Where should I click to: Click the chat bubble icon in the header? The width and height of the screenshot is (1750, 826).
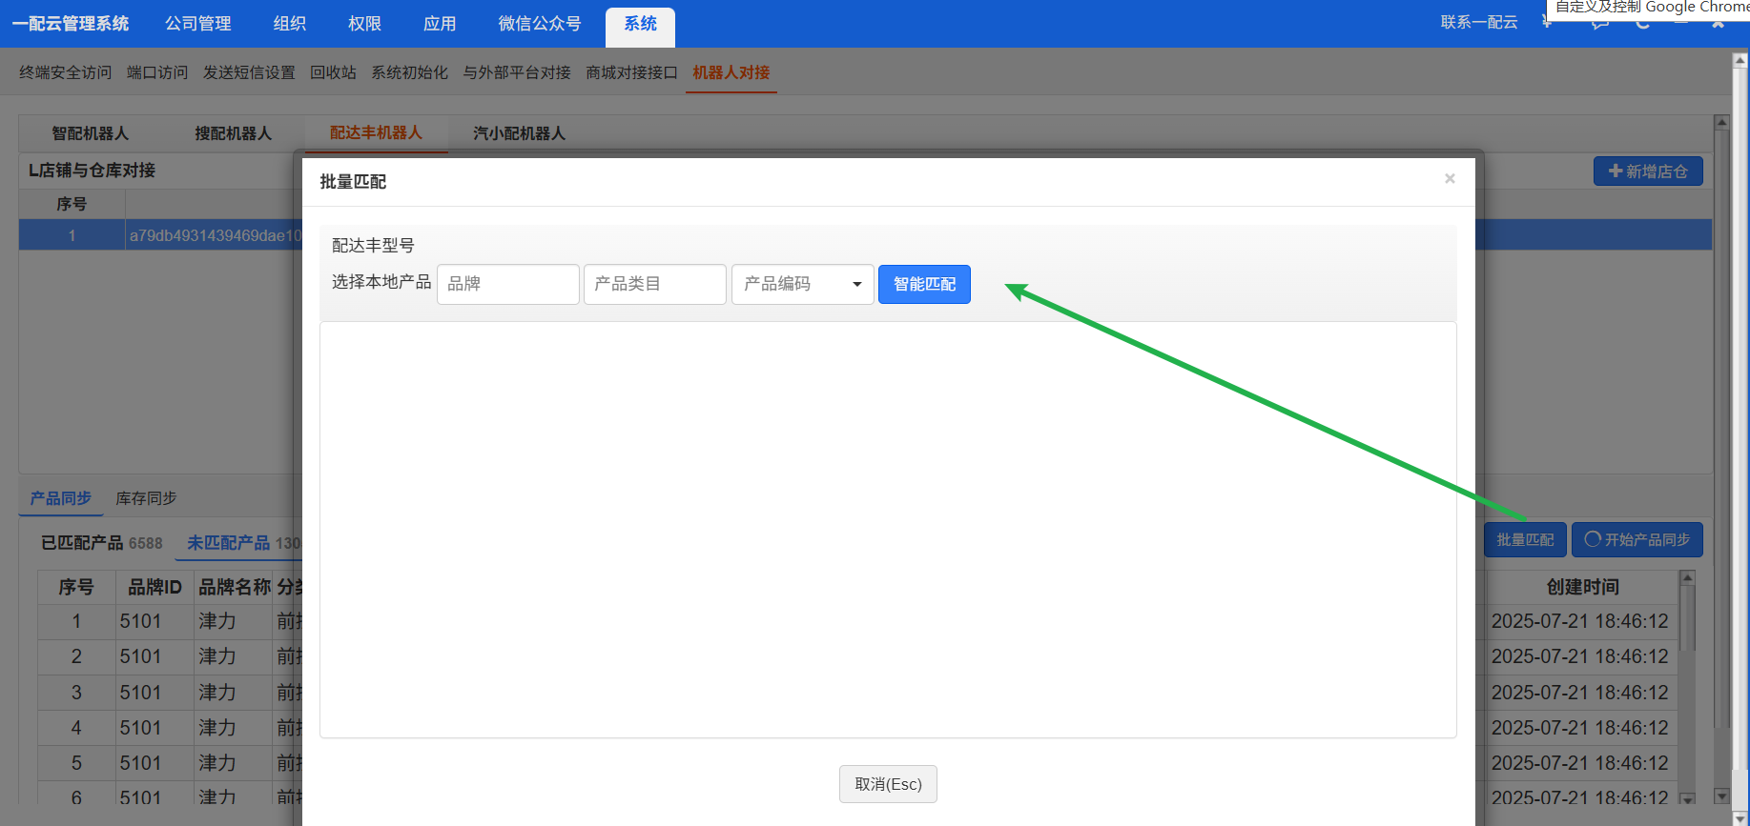click(x=1599, y=23)
